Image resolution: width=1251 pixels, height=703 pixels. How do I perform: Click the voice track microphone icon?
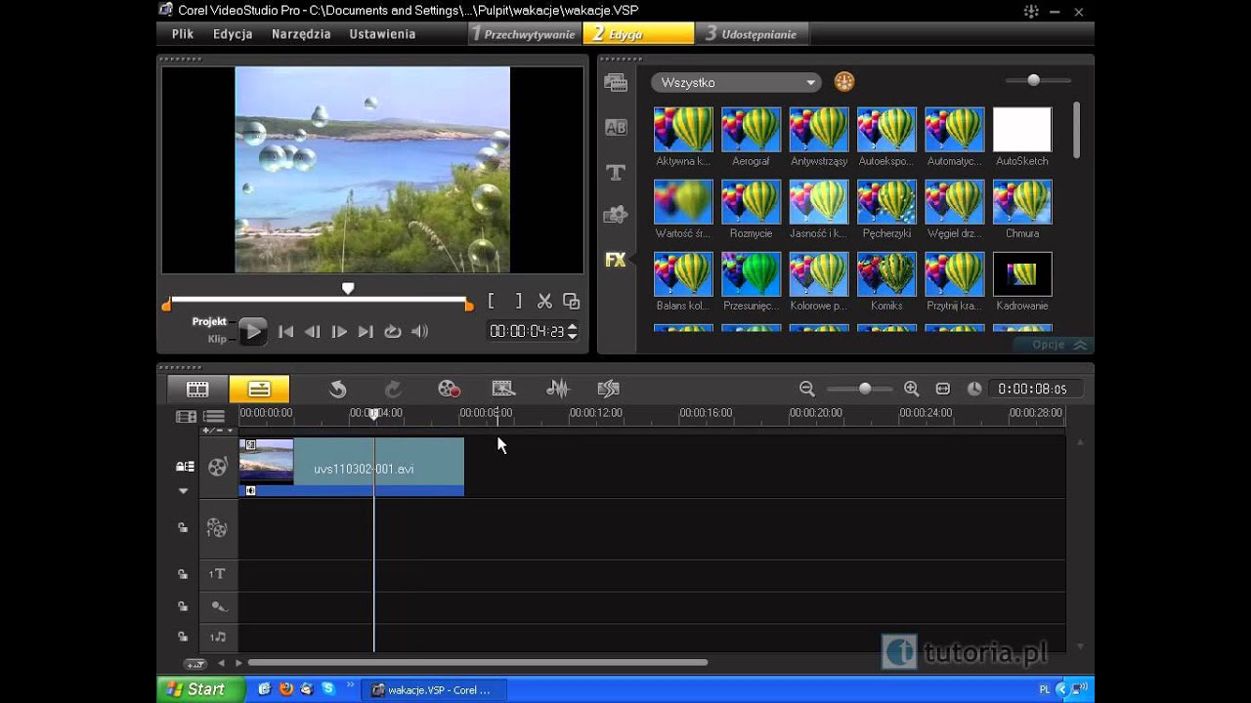pos(219,606)
